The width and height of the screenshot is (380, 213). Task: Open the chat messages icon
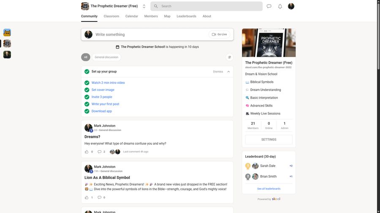point(269,6)
